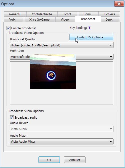Switch to the Video tab
Image resolution: width=125 pixels, height=168 pixels.
coord(65,19)
